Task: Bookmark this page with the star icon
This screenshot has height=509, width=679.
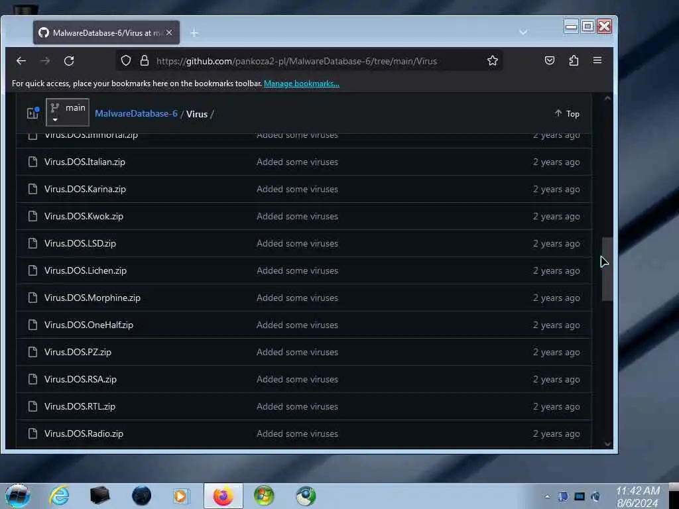Action: point(493,60)
